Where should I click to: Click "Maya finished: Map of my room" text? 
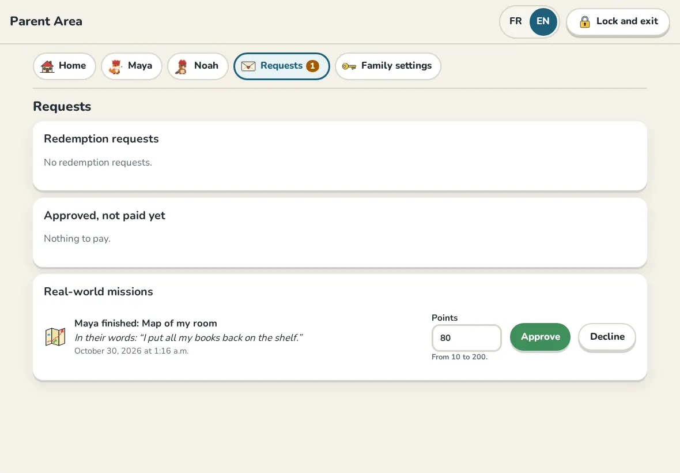pyautogui.click(x=146, y=323)
